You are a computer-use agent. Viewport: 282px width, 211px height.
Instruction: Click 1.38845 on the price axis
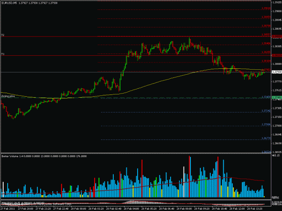(277, 20)
